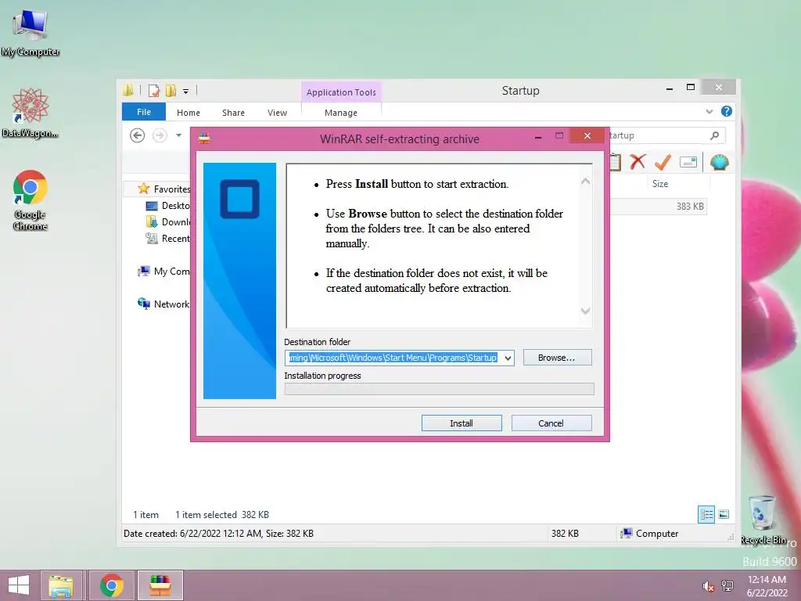Click the Installation progress bar

440,389
